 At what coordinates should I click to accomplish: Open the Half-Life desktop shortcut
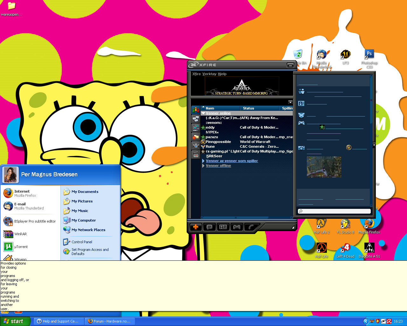coord(321,251)
